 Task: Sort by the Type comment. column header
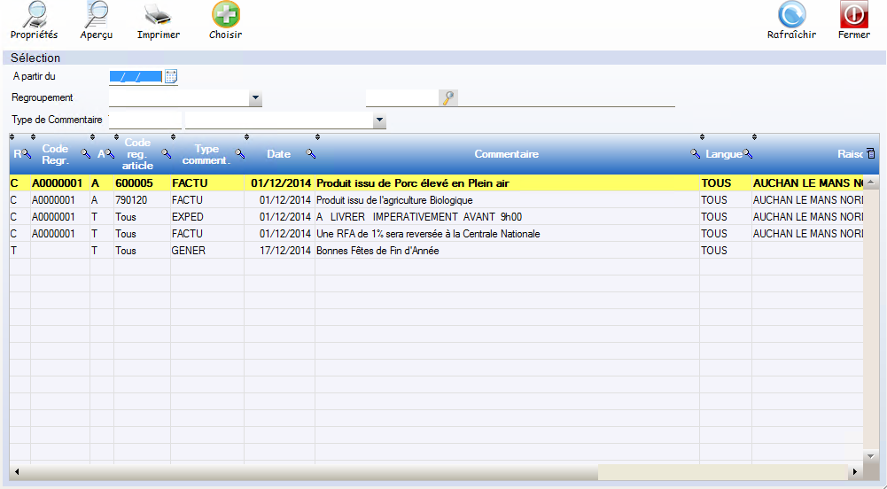tap(206, 154)
